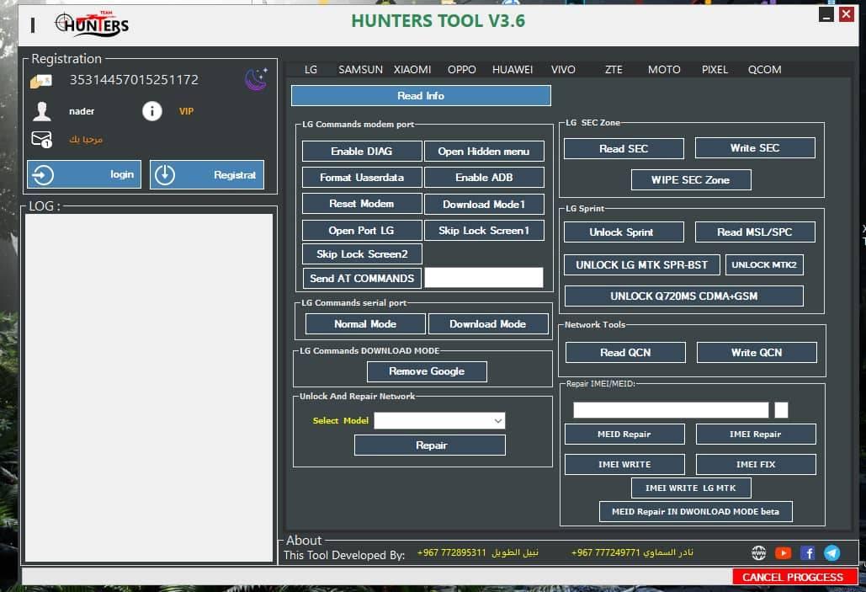Click Send AT COMMANDS button
Image resolution: width=866 pixels, height=592 pixels.
point(362,278)
